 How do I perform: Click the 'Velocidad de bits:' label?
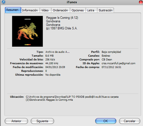tap(31, 60)
